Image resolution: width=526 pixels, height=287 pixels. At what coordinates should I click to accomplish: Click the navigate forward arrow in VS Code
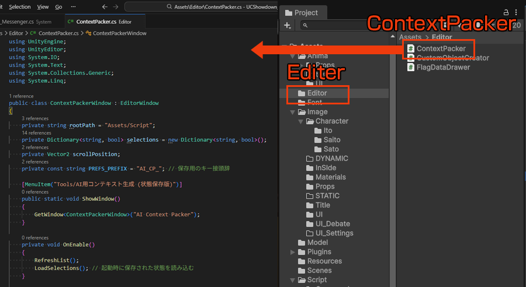point(116,7)
